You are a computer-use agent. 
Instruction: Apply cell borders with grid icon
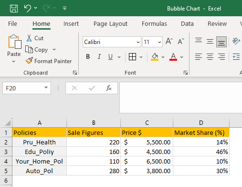click(132, 57)
